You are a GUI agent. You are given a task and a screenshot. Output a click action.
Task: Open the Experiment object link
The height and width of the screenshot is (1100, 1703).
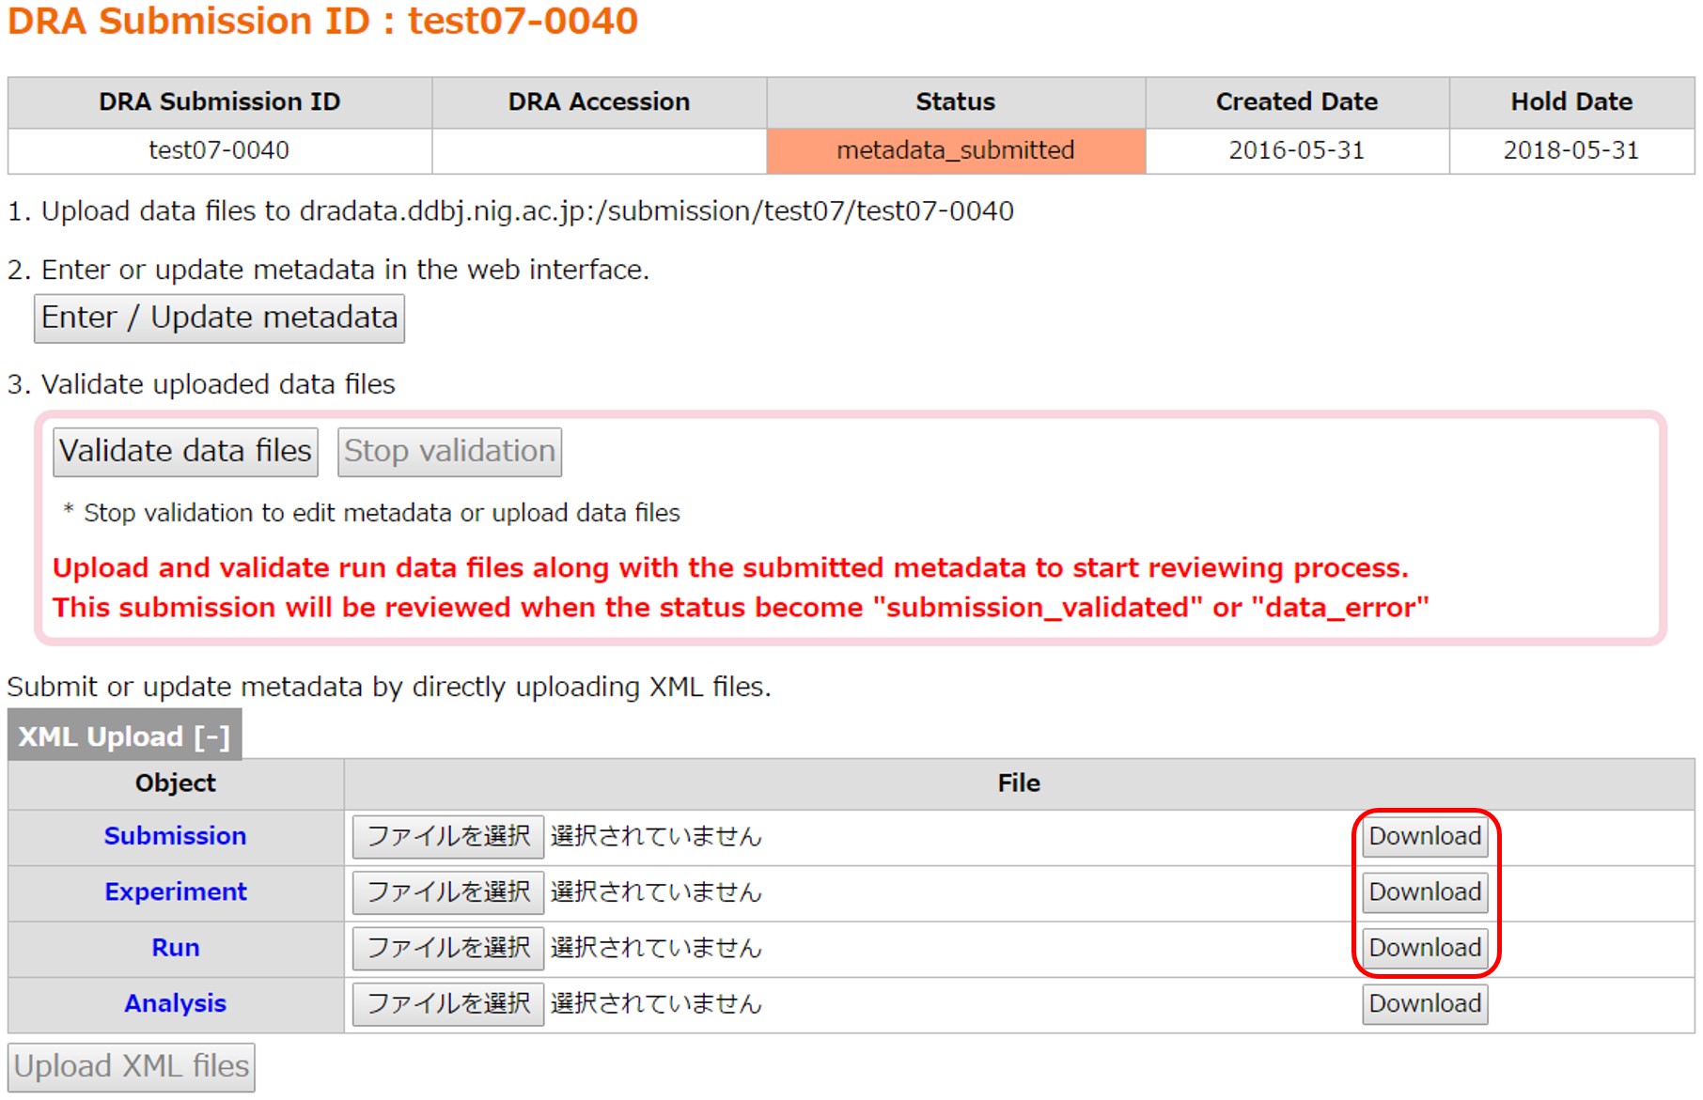(x=175, y=891)
